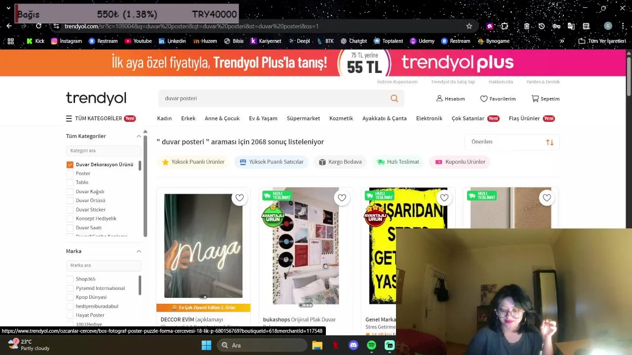Image resolution: width=632 pixels, height=355 pixels.
Task: Open the Süpermarket menu
Action: click(x=303, y=118)
